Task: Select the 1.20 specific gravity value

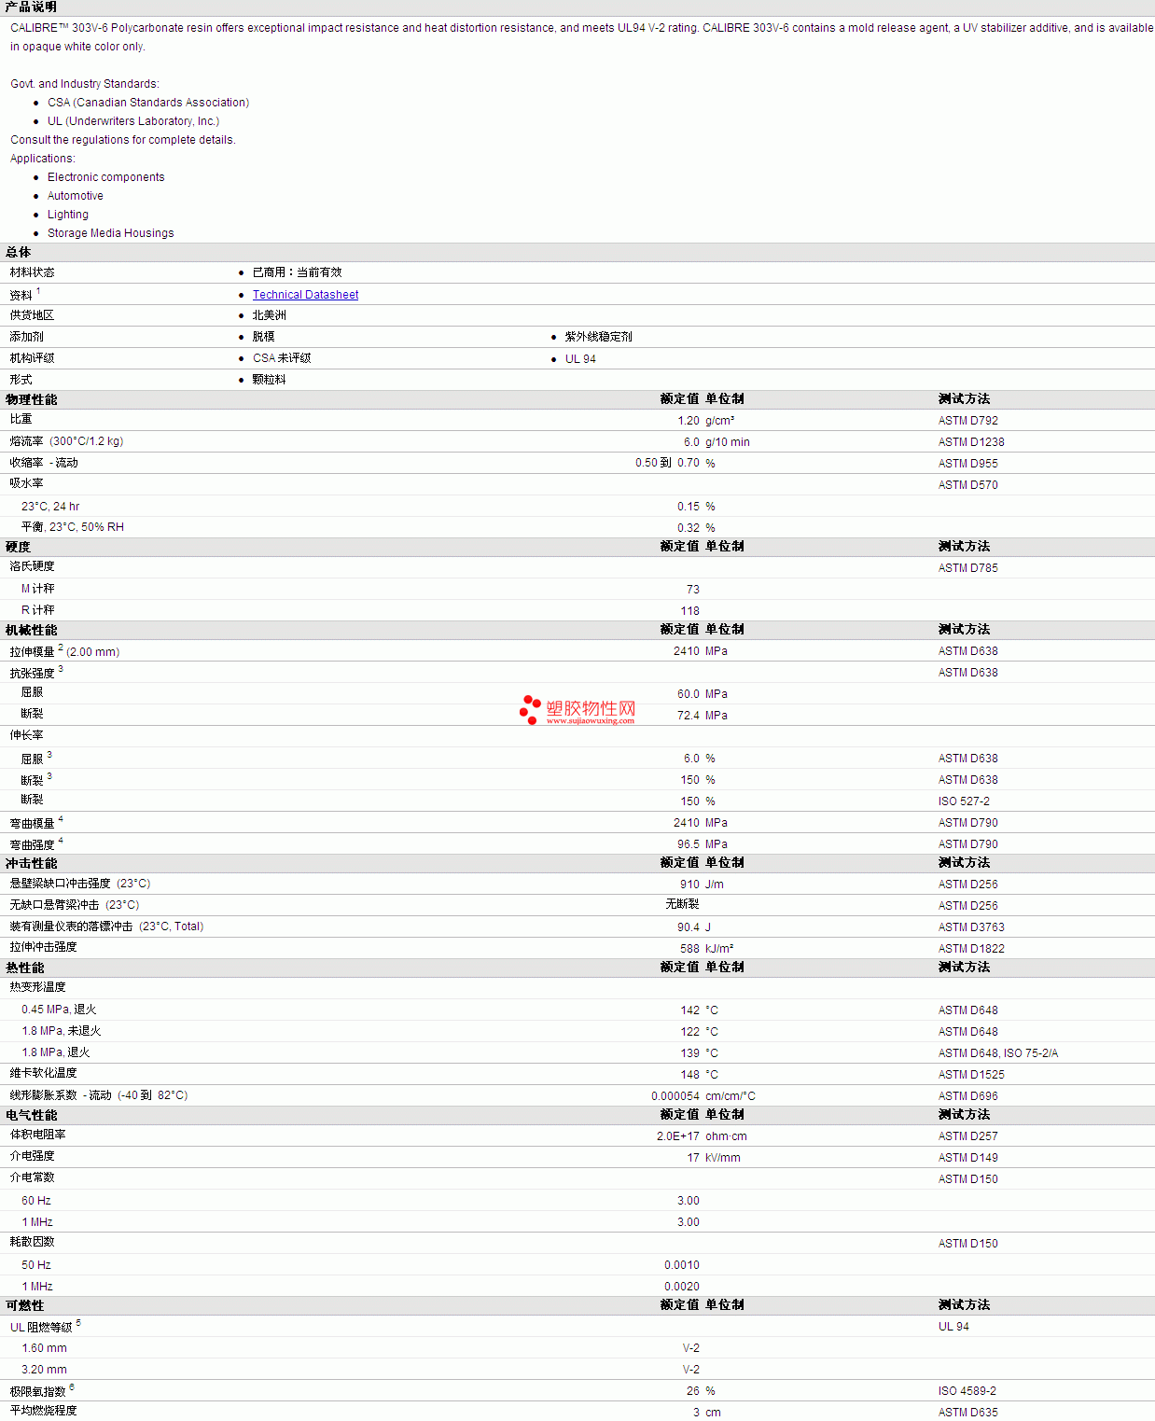Action: point(689,421)
